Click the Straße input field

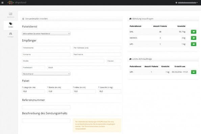63,61
